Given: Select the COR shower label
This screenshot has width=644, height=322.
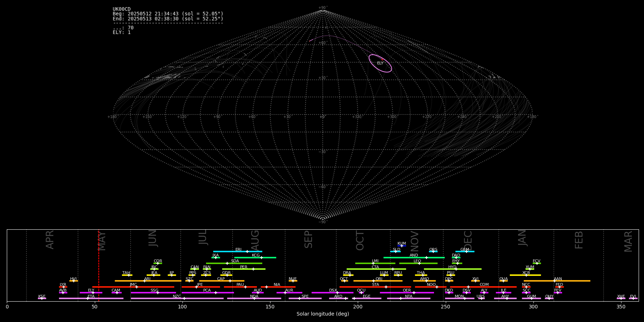Looking at the screenshot, I should (158, 261).
